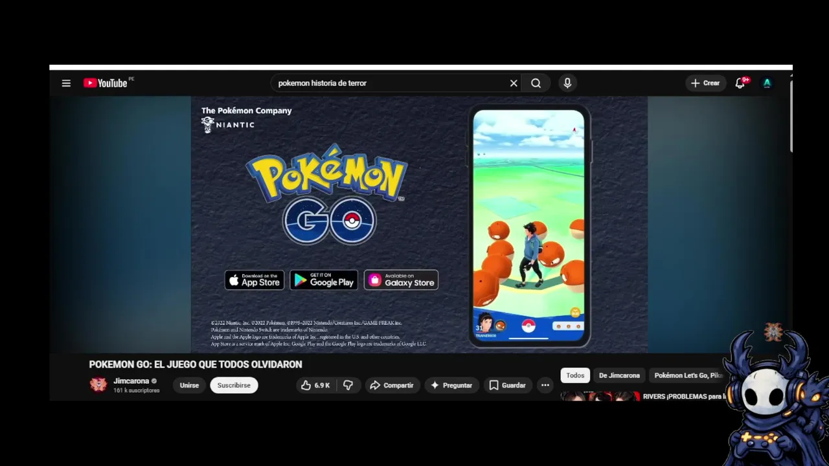Image resolution: width=829 pixels, height=466 pixels.
Task: Subscribe using the Suscribirse button
Action: point(234,385)
